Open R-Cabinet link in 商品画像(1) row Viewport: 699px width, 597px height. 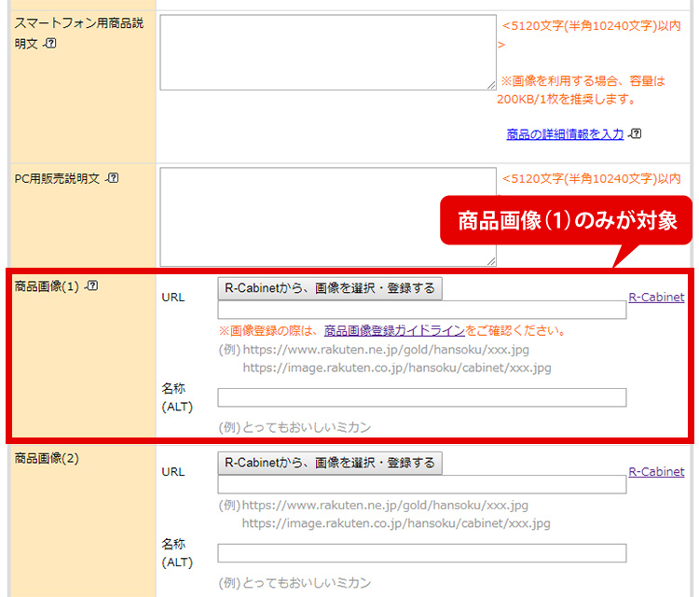(x=656, y=298)
